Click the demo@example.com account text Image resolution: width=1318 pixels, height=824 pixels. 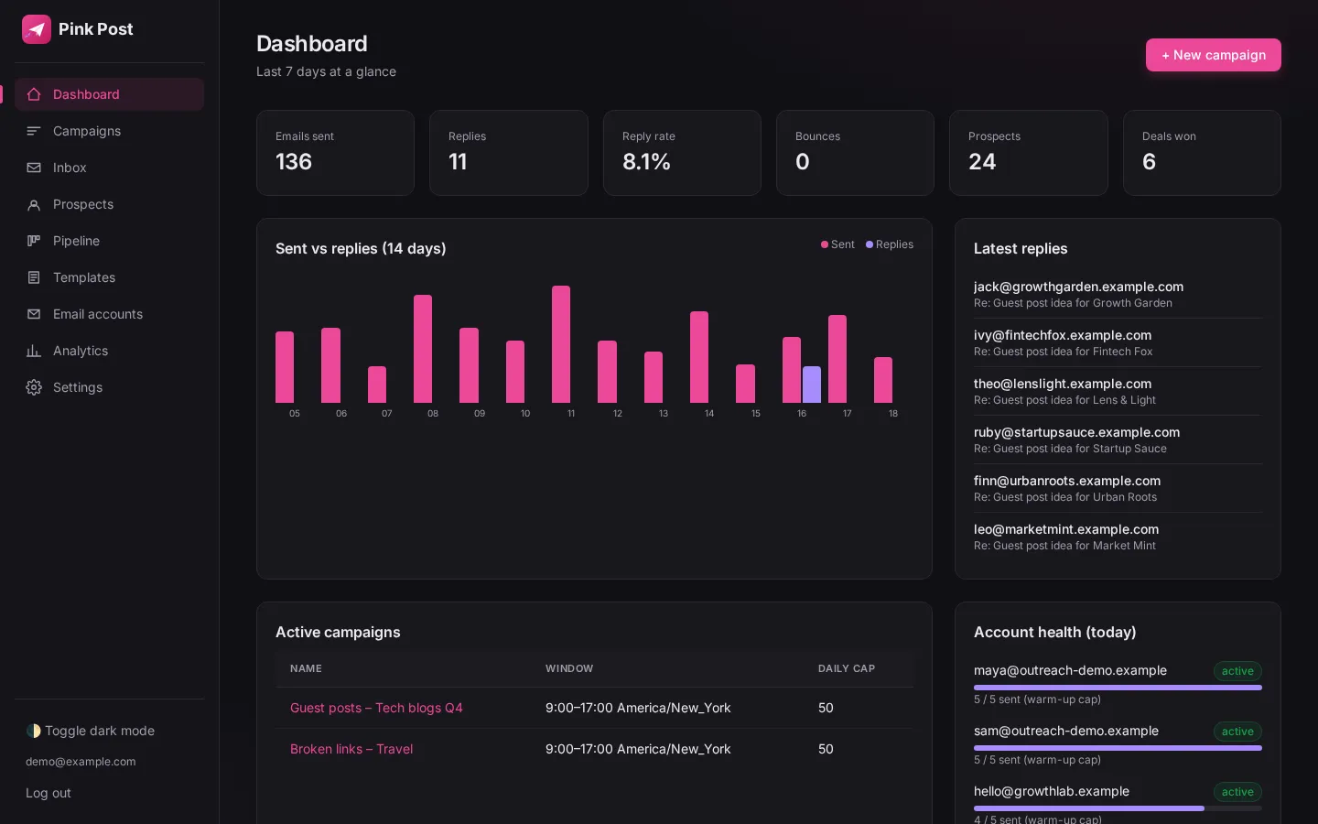tap(81, 762)
